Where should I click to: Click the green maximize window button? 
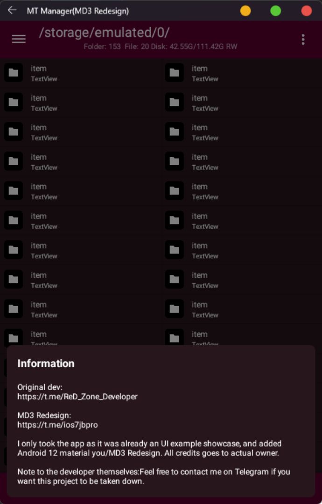pyautogui.click(x=276, y=11)
